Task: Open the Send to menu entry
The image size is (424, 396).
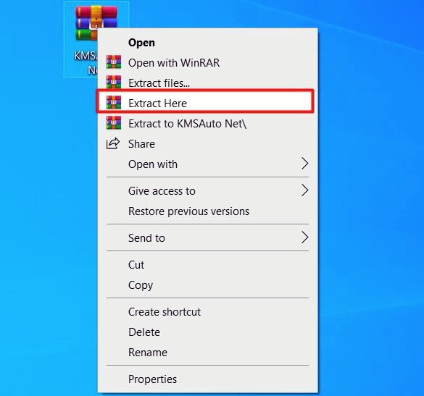Action: click(x=208, y=237)
